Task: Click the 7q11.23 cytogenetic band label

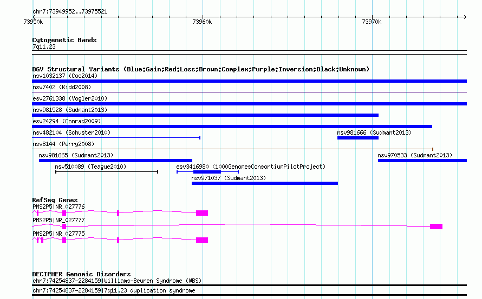Action: pyautogui.click(x=44, y=46)
